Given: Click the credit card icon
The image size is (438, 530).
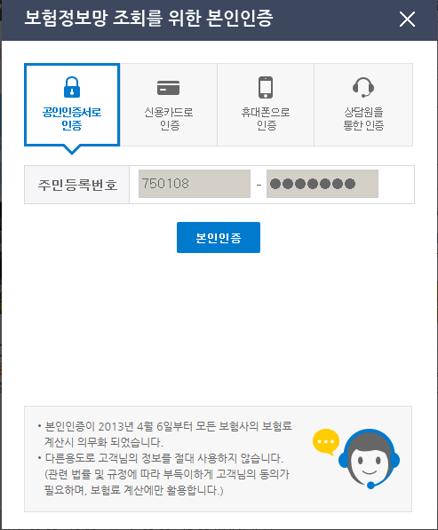Looking at the screenshot, I should coord(169,88).
